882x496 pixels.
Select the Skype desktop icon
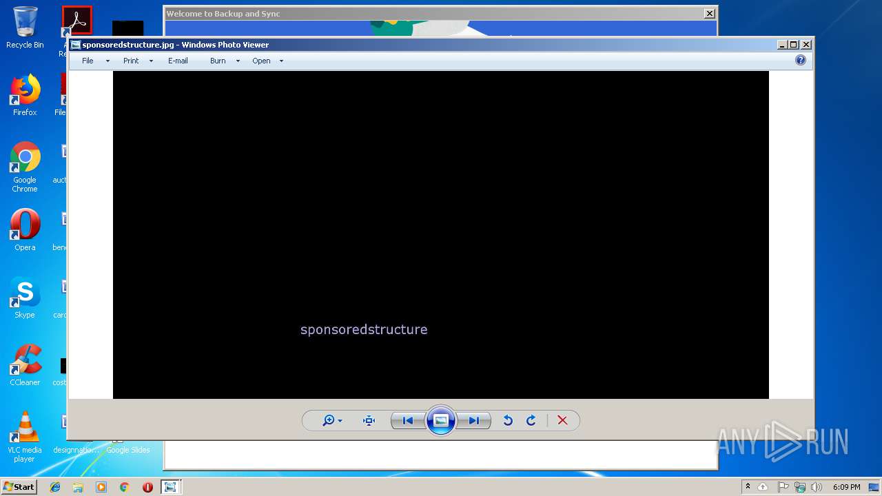pos(25,298)
